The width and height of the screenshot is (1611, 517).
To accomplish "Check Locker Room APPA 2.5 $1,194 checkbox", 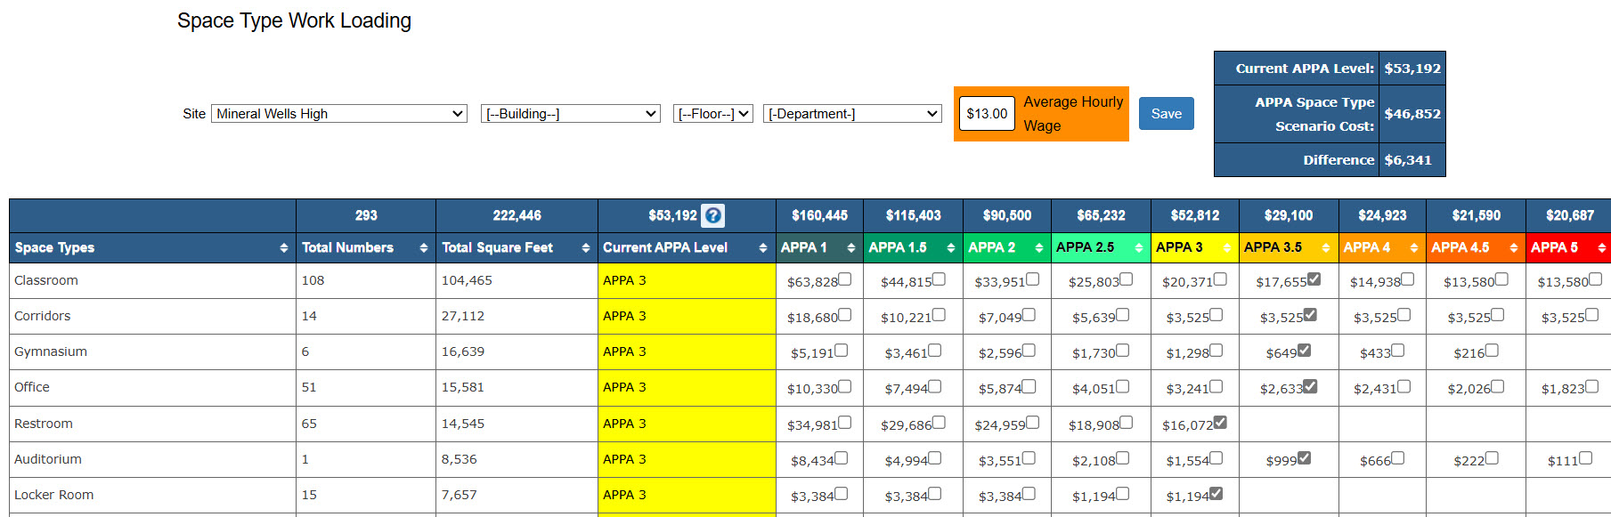I will click(1123, 494).
